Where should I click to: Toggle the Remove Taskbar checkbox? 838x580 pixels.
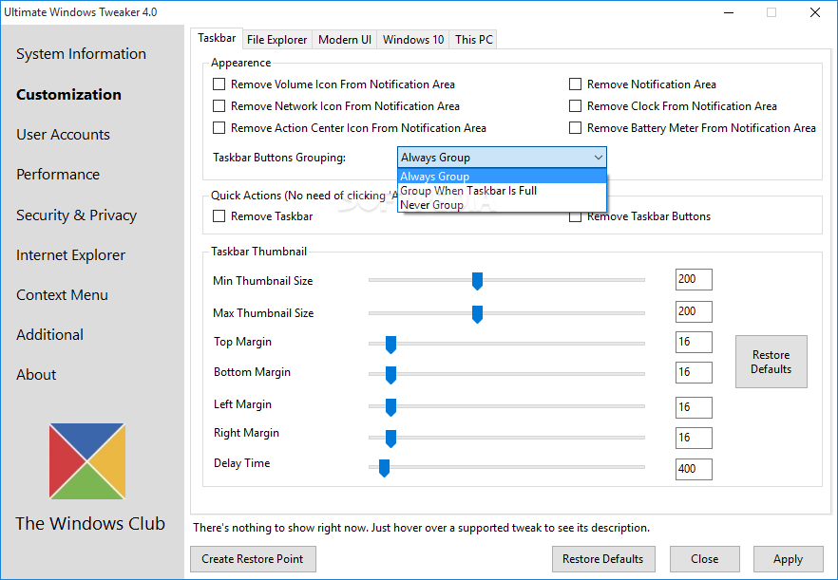219,216
